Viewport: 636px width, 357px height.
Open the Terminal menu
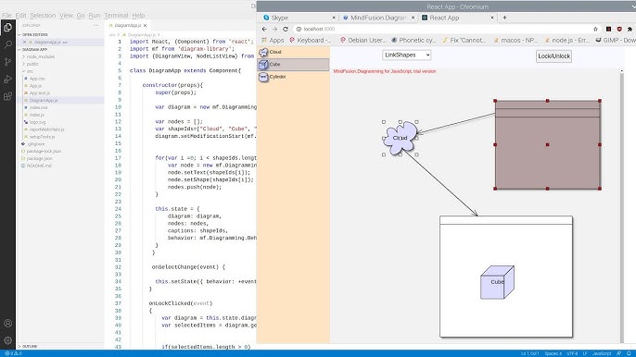[116, 16]
